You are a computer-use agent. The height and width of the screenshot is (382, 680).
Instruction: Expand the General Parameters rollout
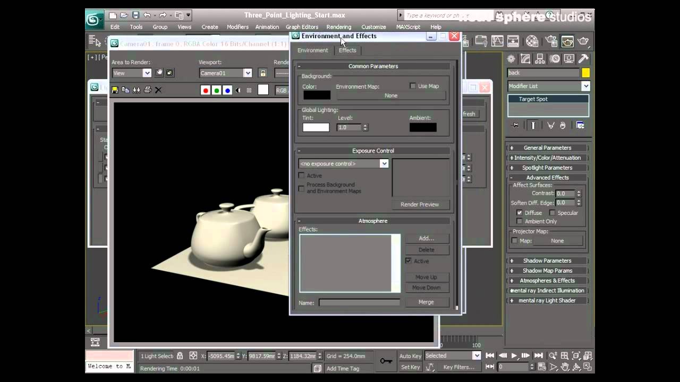coord(547,148)
